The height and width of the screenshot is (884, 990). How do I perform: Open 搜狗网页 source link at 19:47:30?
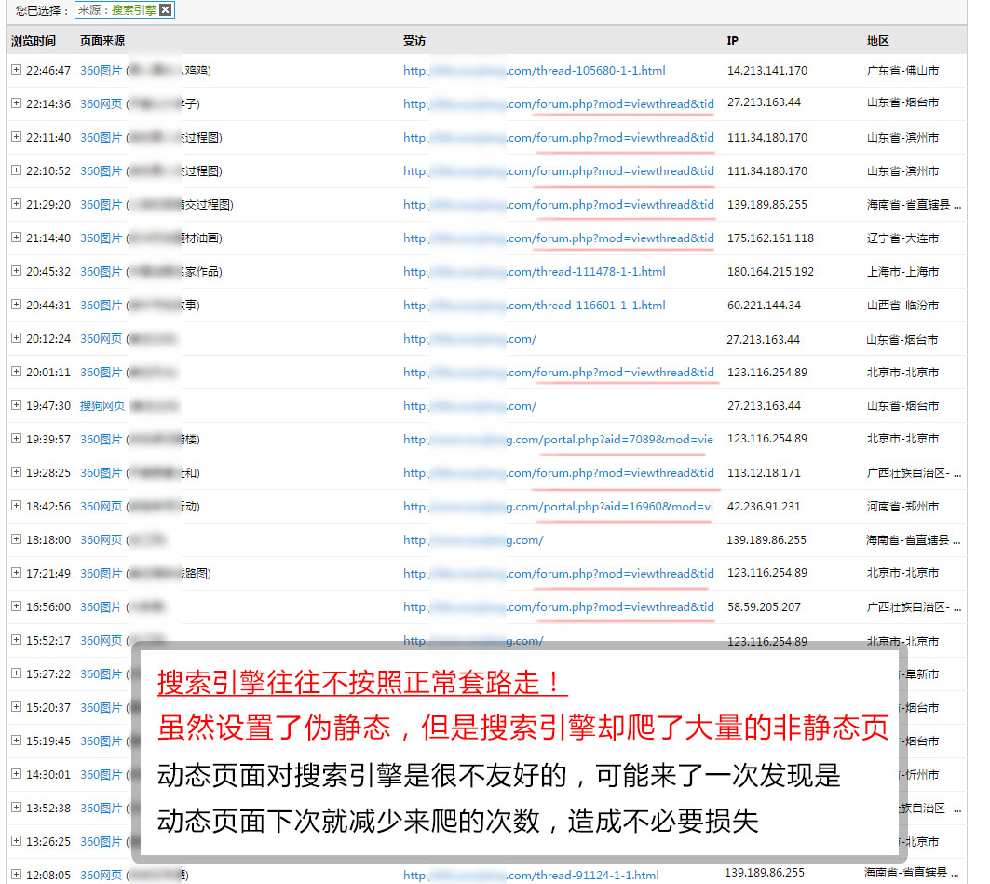point(102,406)
